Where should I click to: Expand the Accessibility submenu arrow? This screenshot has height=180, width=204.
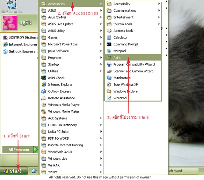tap(159, 3)
